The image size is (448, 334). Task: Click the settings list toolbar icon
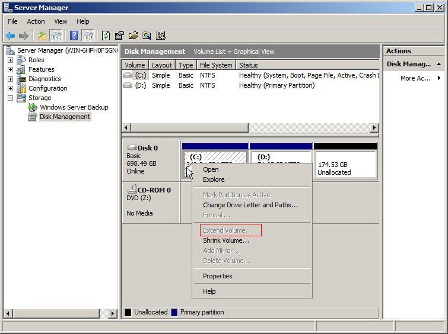161,36
